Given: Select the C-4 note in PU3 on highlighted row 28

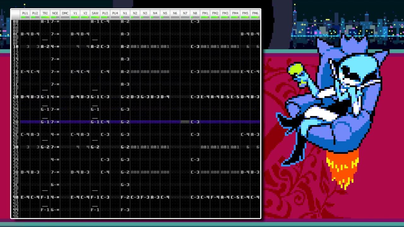Looking at the screenshot, I should coord(105,122).
